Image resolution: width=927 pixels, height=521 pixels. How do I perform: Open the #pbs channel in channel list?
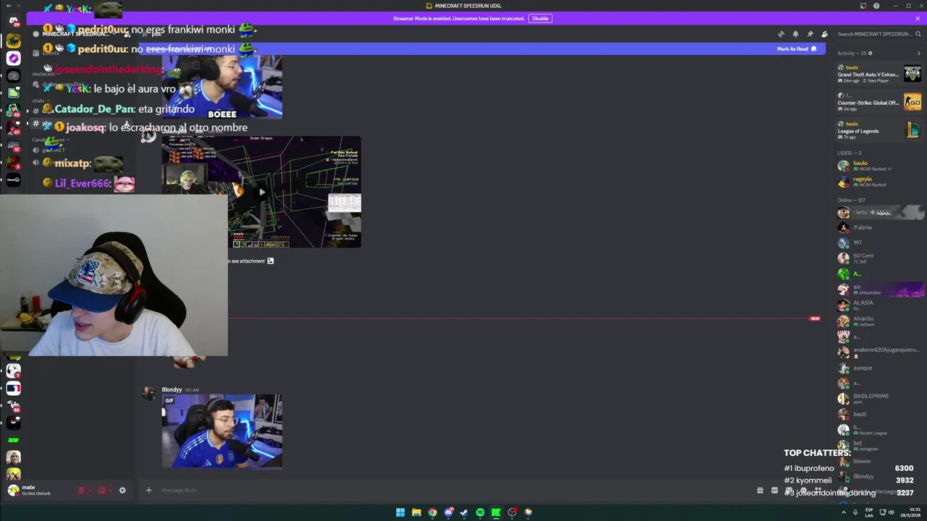click(x=47, y=124)
